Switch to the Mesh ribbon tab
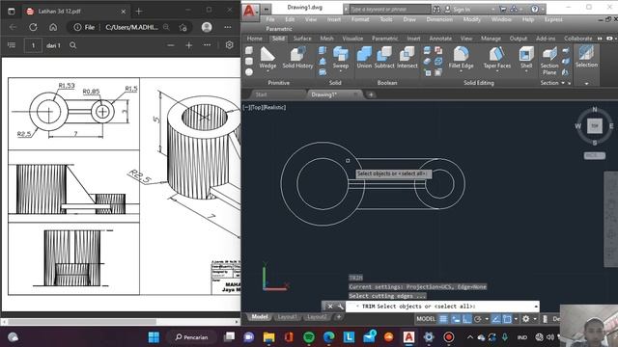This screenshot has width=618, height=347. (326, 39)
